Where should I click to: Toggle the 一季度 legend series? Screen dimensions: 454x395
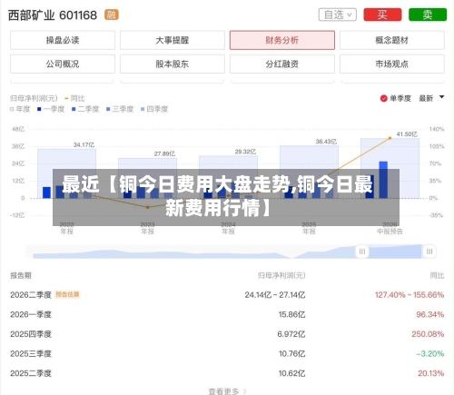coord(51,109)
